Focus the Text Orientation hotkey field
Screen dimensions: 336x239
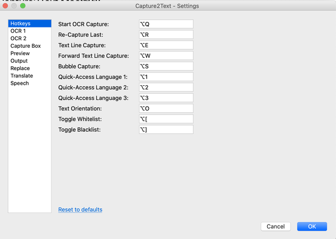166,108
